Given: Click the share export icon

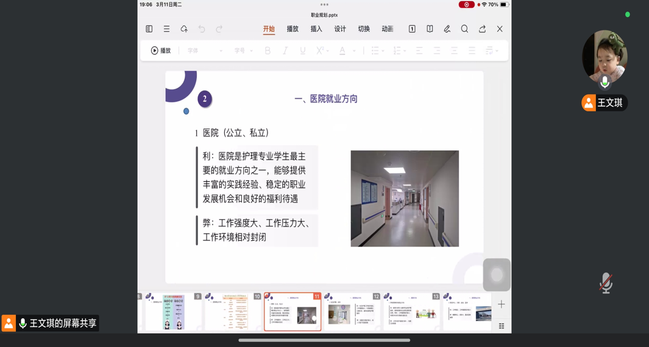Looking at the screenshot, I should click(482, 29).
